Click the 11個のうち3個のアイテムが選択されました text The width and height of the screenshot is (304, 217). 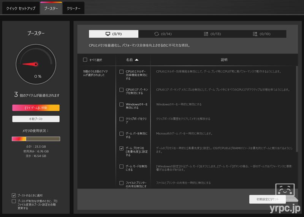95,73
